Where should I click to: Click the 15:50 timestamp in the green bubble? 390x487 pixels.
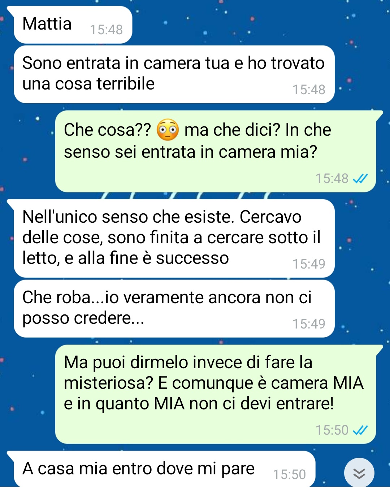pos(332,430)
